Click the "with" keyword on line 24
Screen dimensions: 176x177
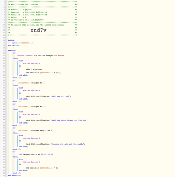21,61
